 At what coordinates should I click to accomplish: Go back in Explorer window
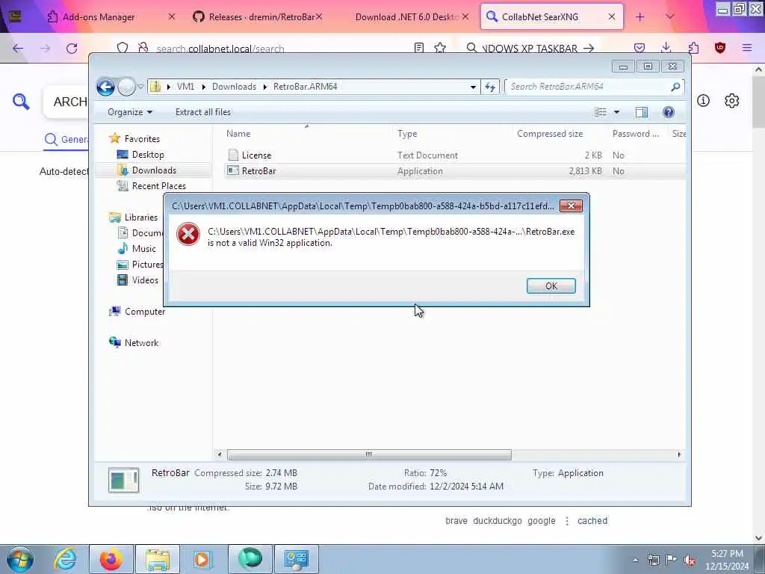click(105, 87)
